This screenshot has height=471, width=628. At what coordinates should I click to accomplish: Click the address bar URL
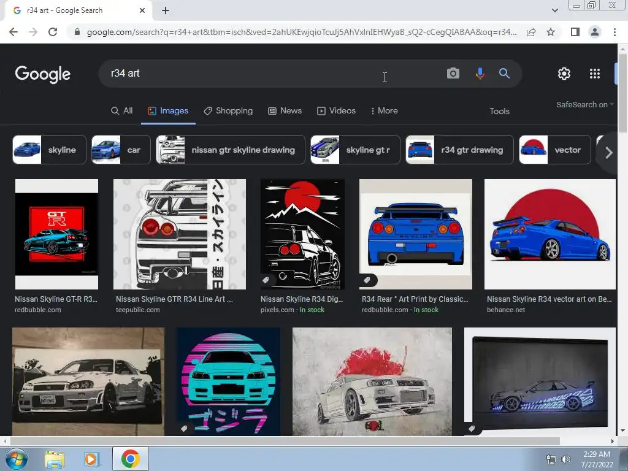302,32
